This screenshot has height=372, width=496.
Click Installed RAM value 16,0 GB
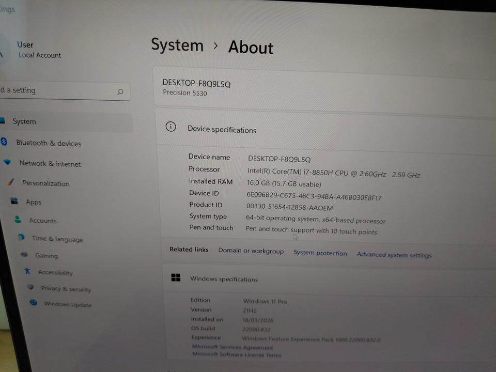[284, 183]
